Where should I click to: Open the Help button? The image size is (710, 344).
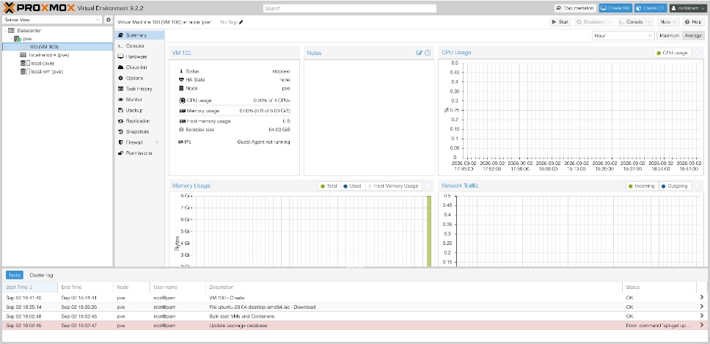coord(693,22)
